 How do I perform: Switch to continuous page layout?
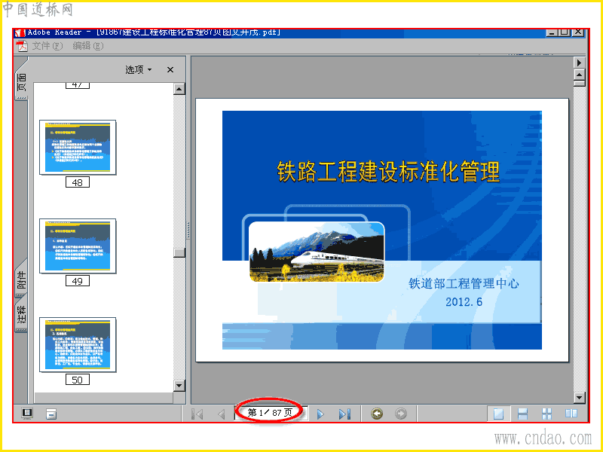pos(522,414)
